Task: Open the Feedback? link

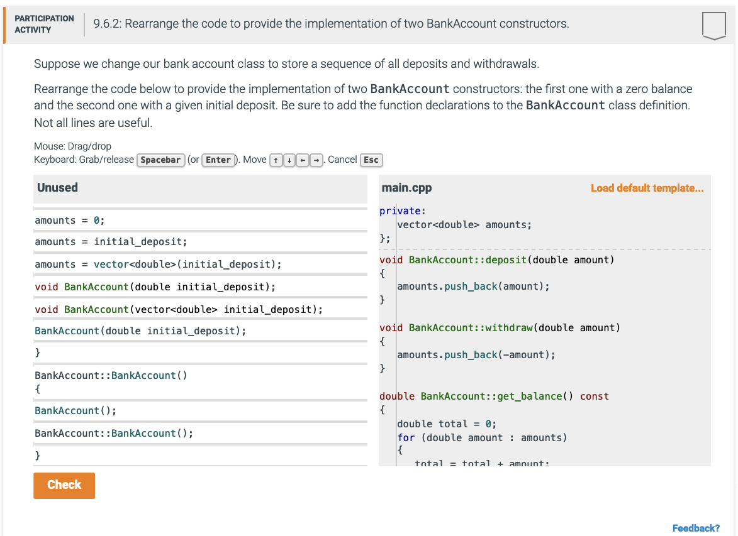Action: 696,528
